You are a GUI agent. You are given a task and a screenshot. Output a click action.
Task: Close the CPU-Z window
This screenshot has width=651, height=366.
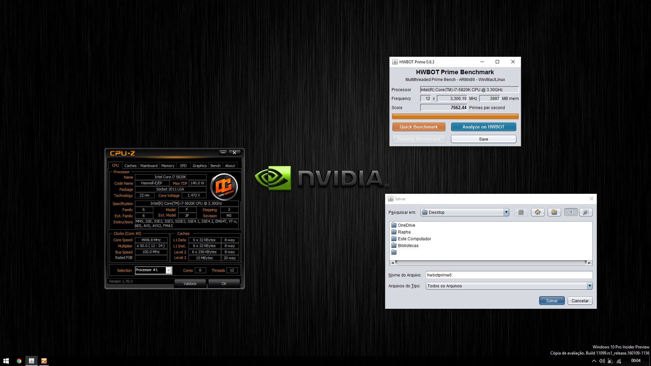tap(234, 152)
